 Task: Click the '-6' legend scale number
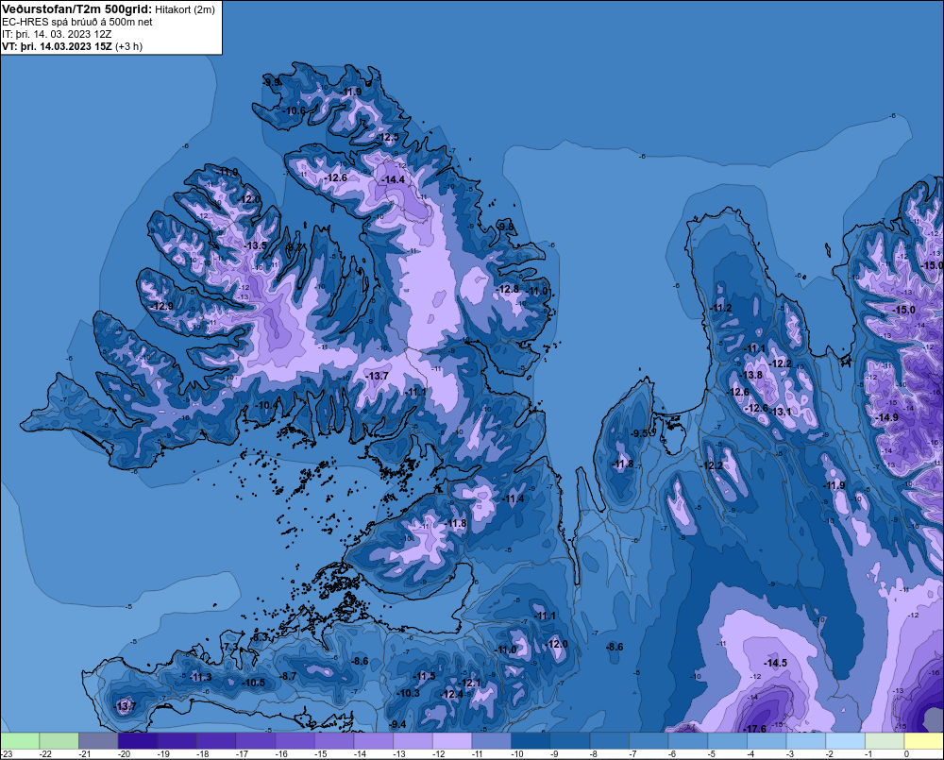tap(672, 754)
